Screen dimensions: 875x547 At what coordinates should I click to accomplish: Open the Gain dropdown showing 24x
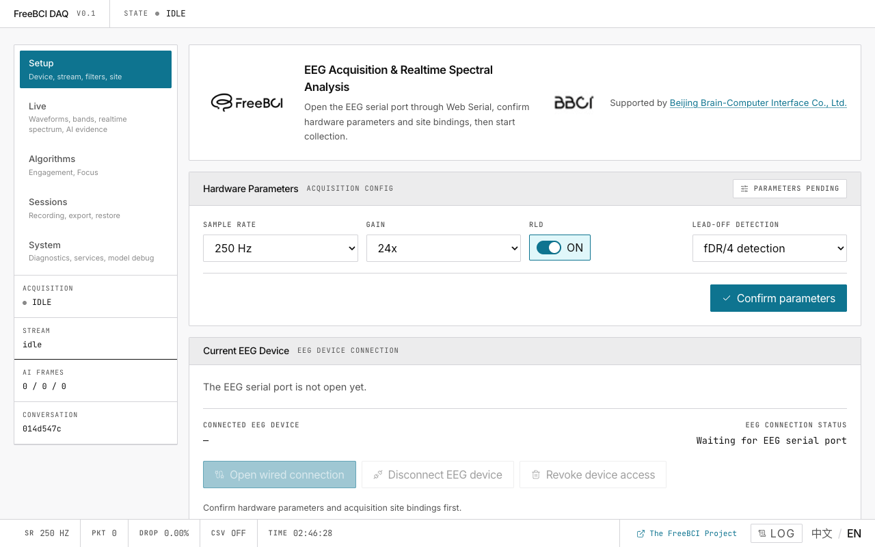(444, 248)
